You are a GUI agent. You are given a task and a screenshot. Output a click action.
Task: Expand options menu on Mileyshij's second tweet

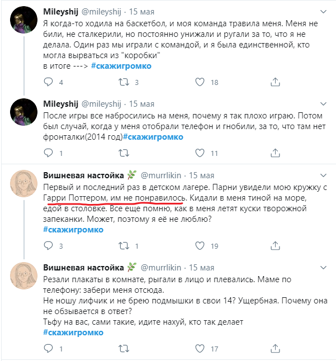pyautogui.click(x=323, y=103)
